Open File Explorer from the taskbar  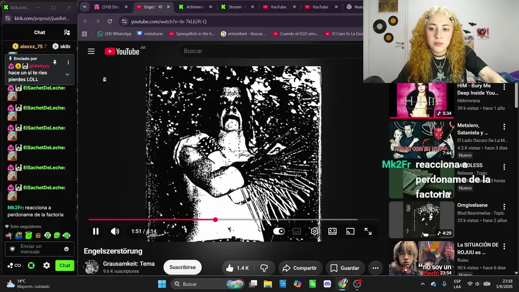point(268,284)
